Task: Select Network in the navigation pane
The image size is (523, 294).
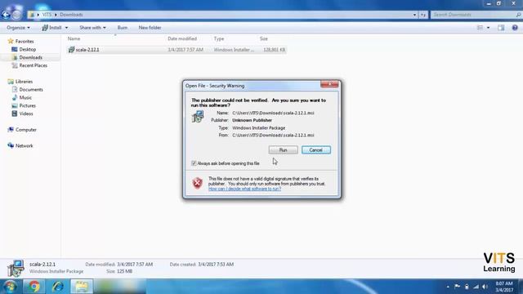Action: tap(24, 145)
